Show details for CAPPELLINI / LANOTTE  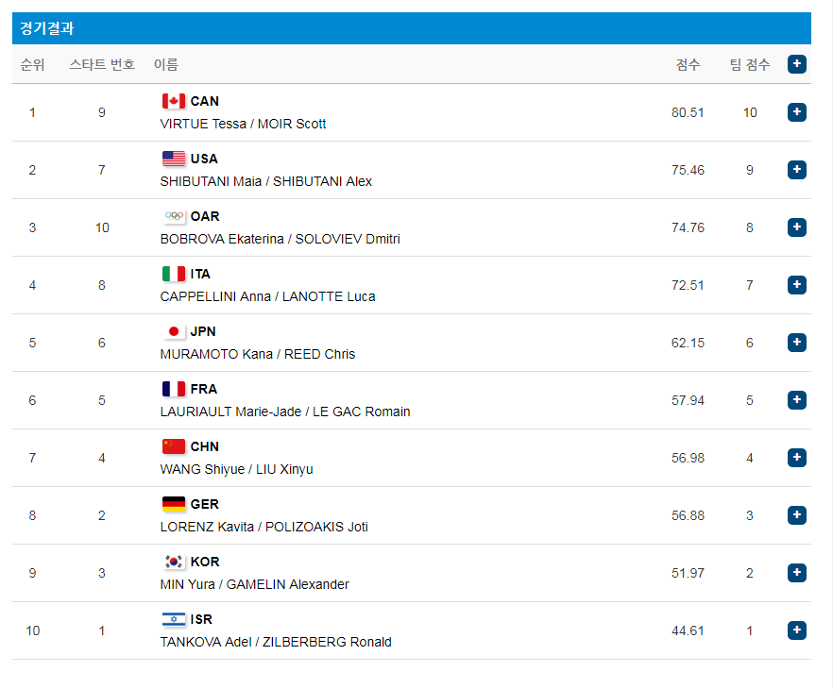(797, 285)
